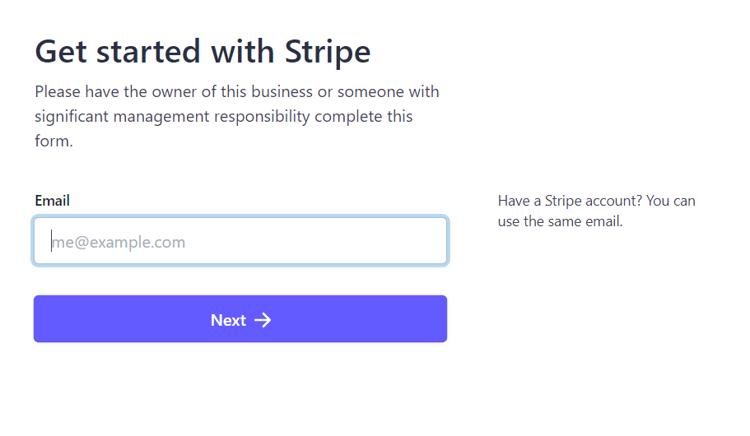Click the 'use the same email.' hint line
Image resolution: width=750 pixels, height=436 pixels.
[x=560, y=221]
